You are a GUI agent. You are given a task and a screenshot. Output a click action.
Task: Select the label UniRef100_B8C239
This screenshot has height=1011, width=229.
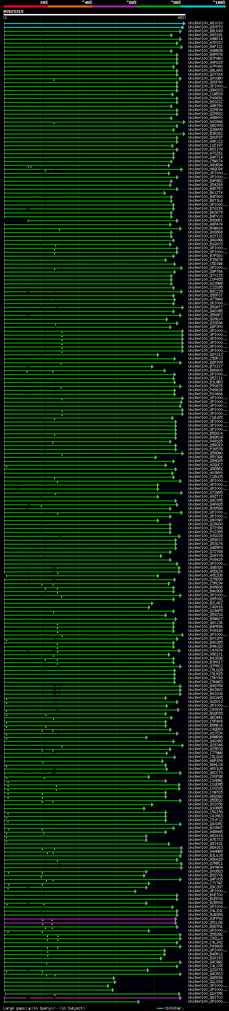coord(205,292)
